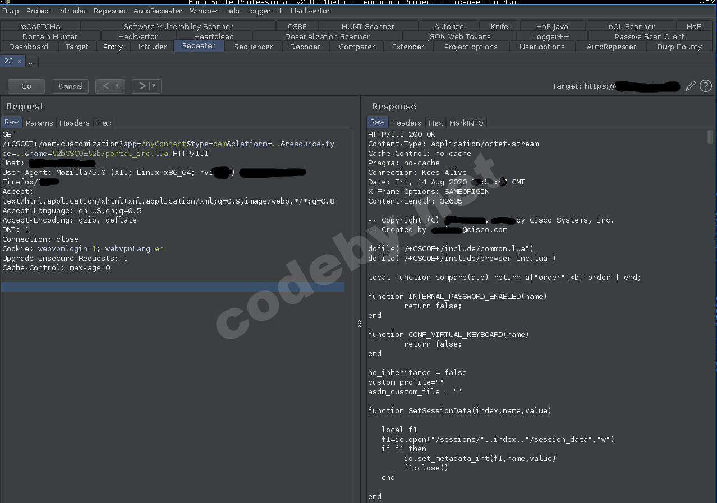Show request Params tab
717x503 pixels.
pyautogui.click(x=39, y=123)
